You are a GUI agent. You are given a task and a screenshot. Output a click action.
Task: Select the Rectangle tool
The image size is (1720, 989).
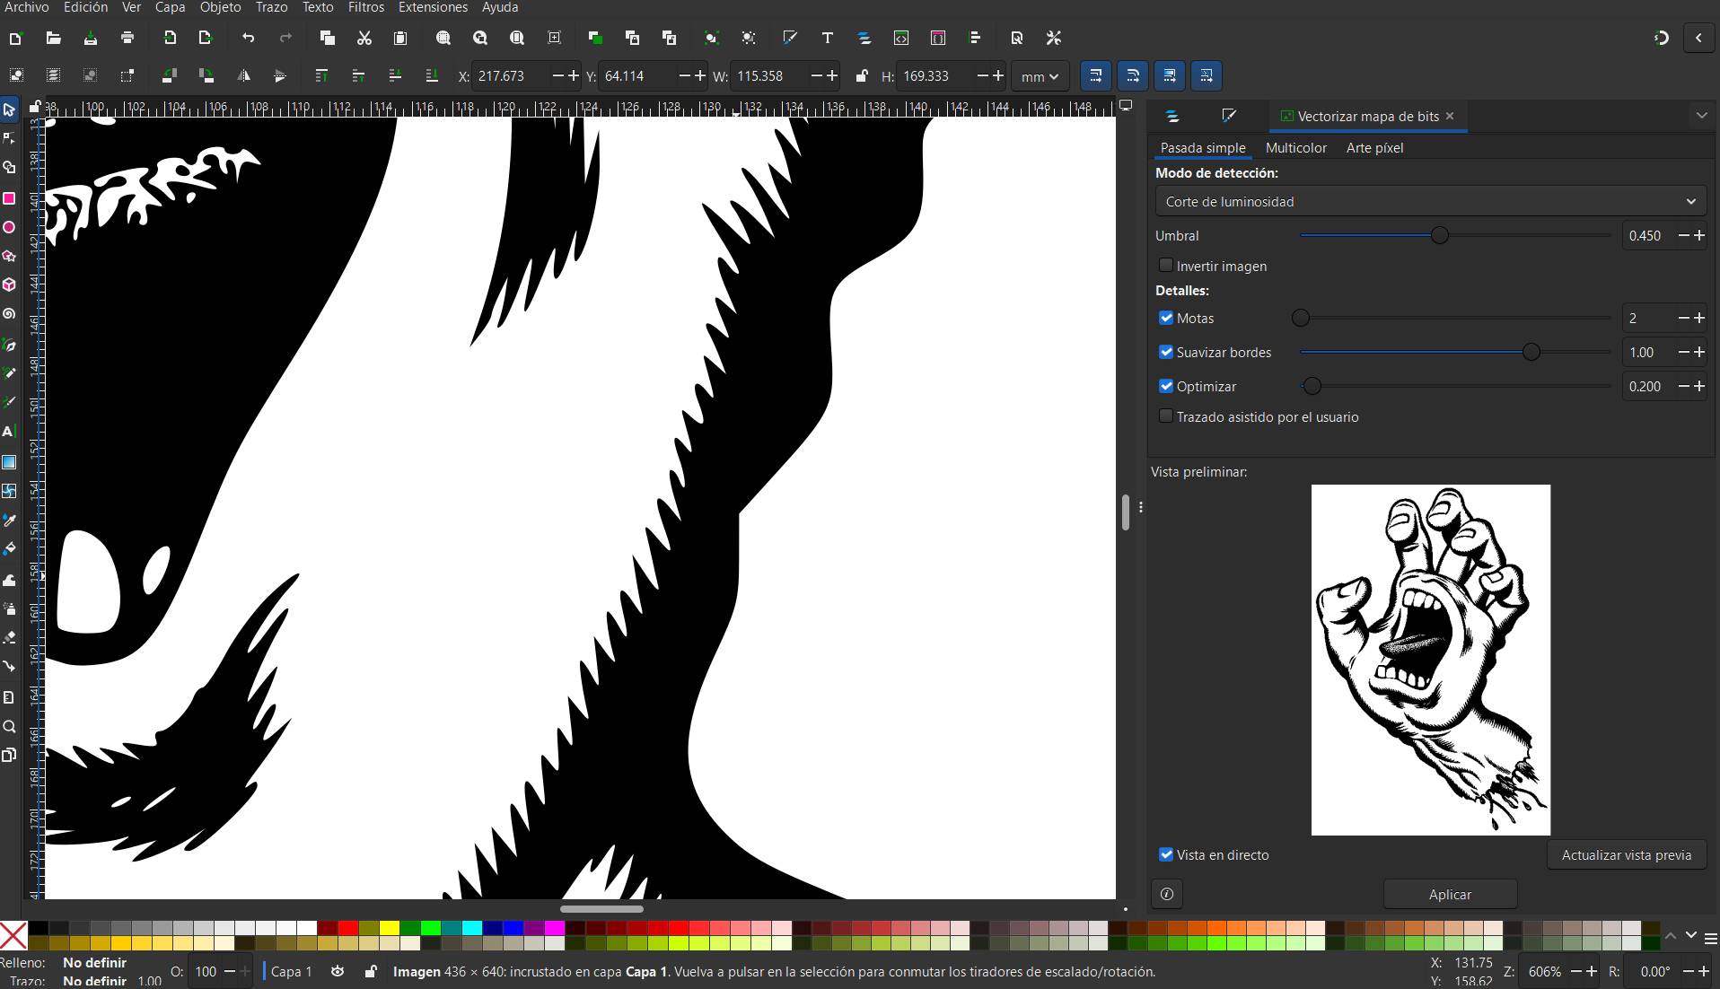click(9, 198)
